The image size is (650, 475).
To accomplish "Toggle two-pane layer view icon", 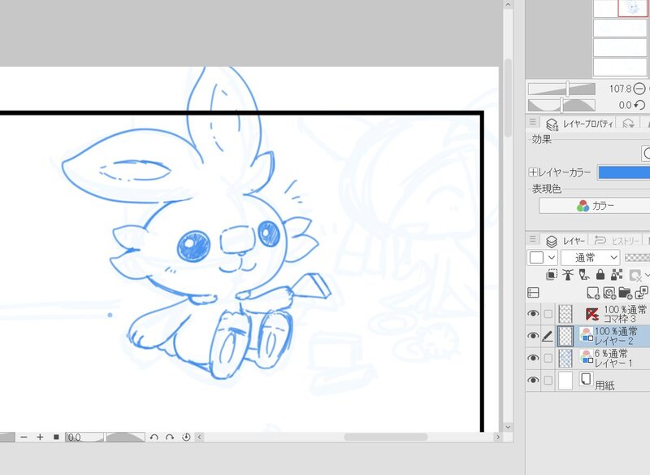I will [533, 293].
